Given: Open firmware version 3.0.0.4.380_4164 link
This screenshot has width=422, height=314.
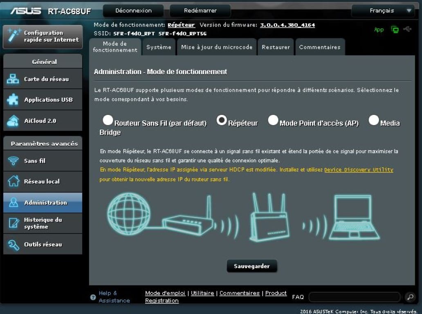Looking at the screenshot, I should tap(287, 25).
